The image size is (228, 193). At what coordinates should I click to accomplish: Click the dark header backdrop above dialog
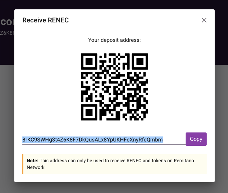point(114,4)
